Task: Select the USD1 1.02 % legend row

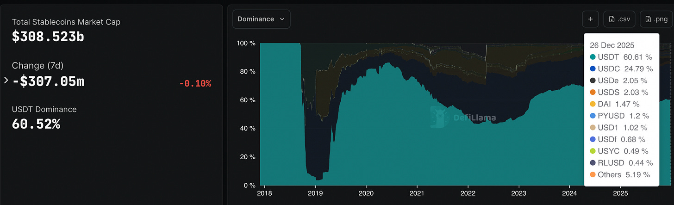Action: [x=618, y=128]
